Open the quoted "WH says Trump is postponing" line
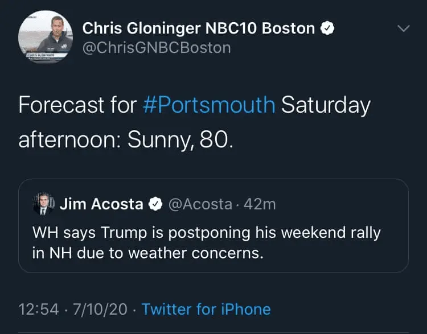Screen dimensions: 427x334 click(x=206, y=233)
